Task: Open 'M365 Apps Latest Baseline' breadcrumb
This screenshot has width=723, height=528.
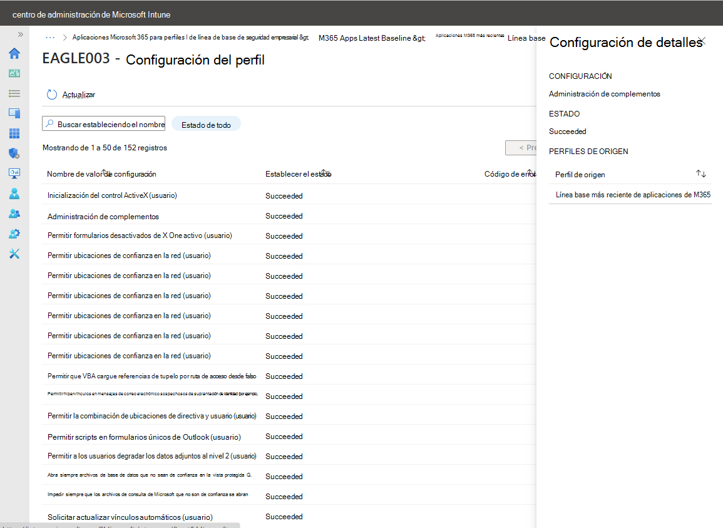Action: (x=372, y=38)
